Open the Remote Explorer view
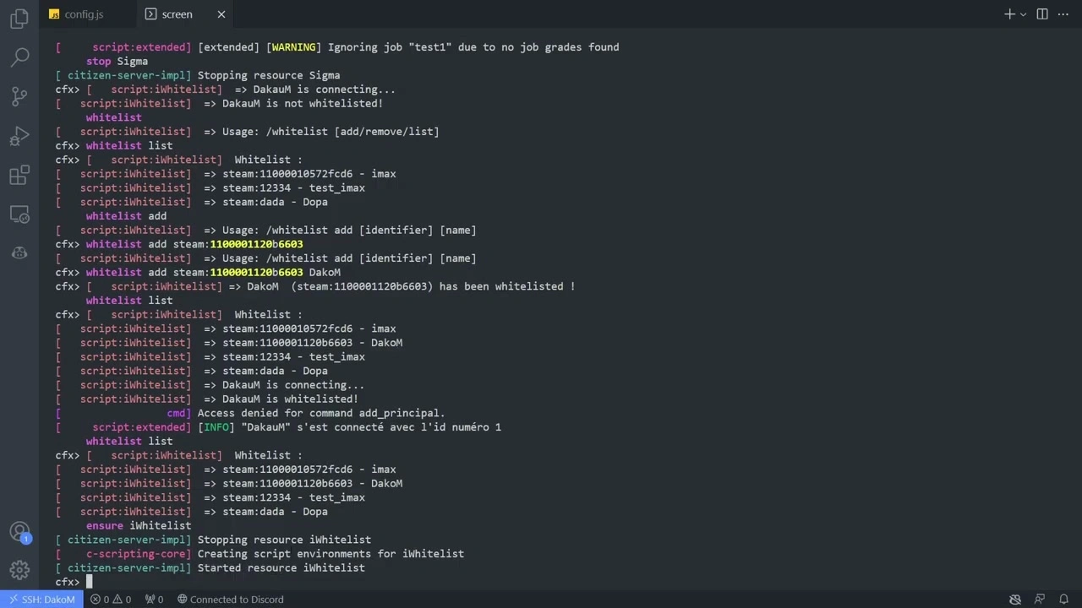Image resolution: width=1082 pixels, height=608 pixels. (19, 214)
